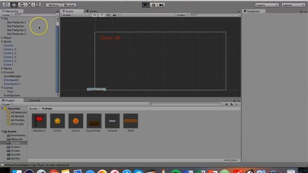The image size is (308, 173).
Task: Open scene effects image dropdown
Action: click(115, 15)
